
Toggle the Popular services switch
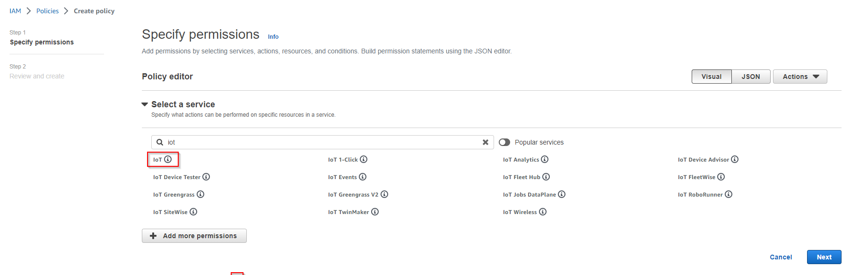(x=504, y=142)
